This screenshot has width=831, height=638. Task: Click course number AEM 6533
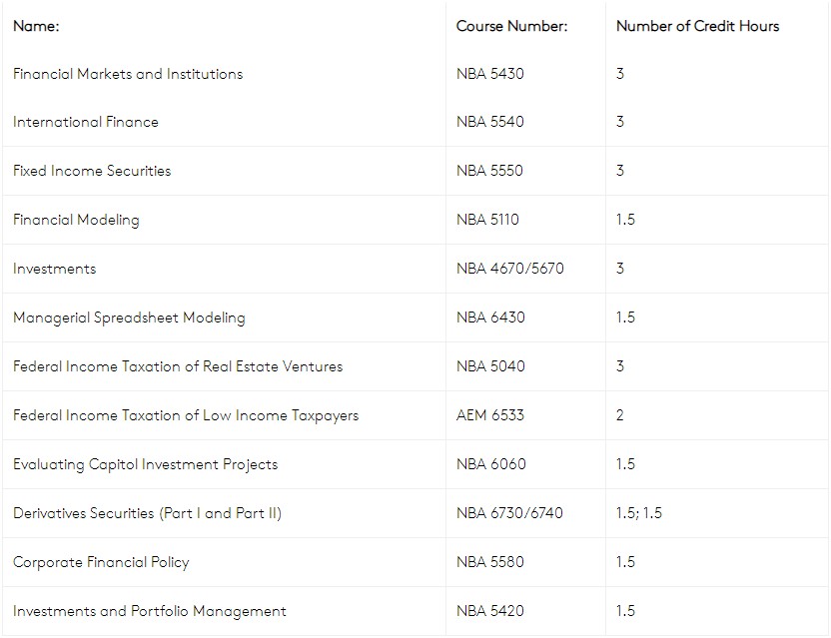[489, 415]
